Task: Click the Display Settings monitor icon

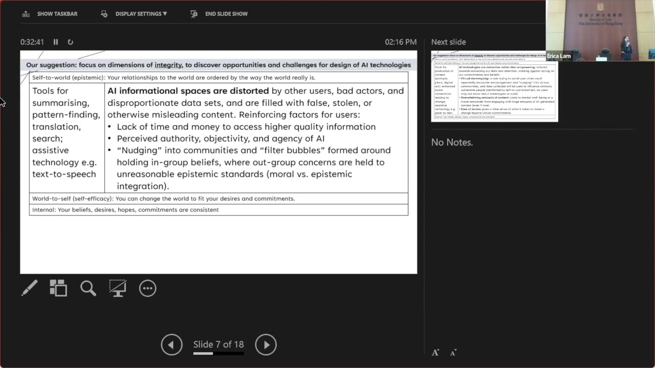Action: tap(104, 14)
